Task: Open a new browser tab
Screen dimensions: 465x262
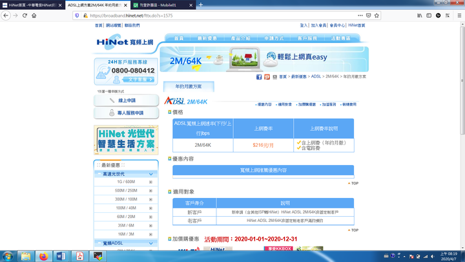Action: click(201, 5)
